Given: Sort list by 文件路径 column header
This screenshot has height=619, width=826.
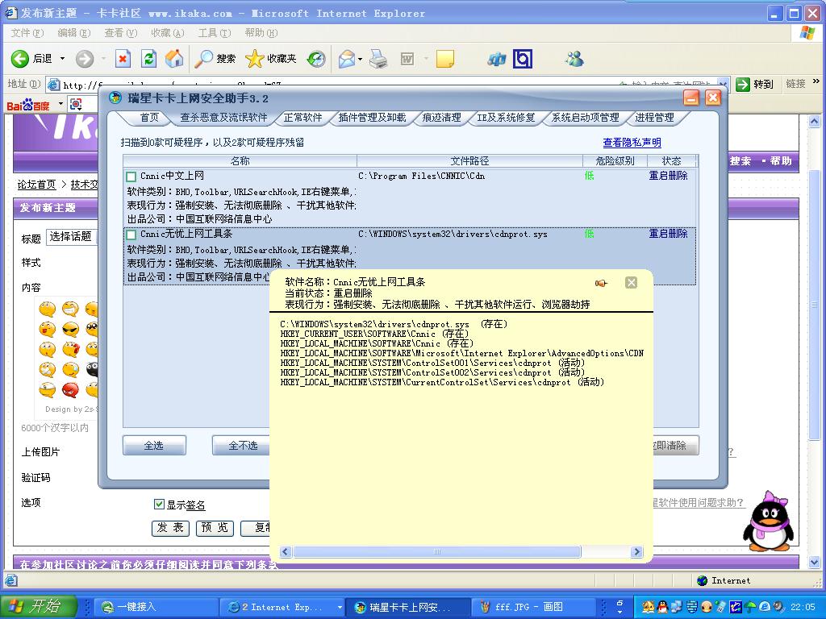Looking at the screenshot, I should click(470, 160).
